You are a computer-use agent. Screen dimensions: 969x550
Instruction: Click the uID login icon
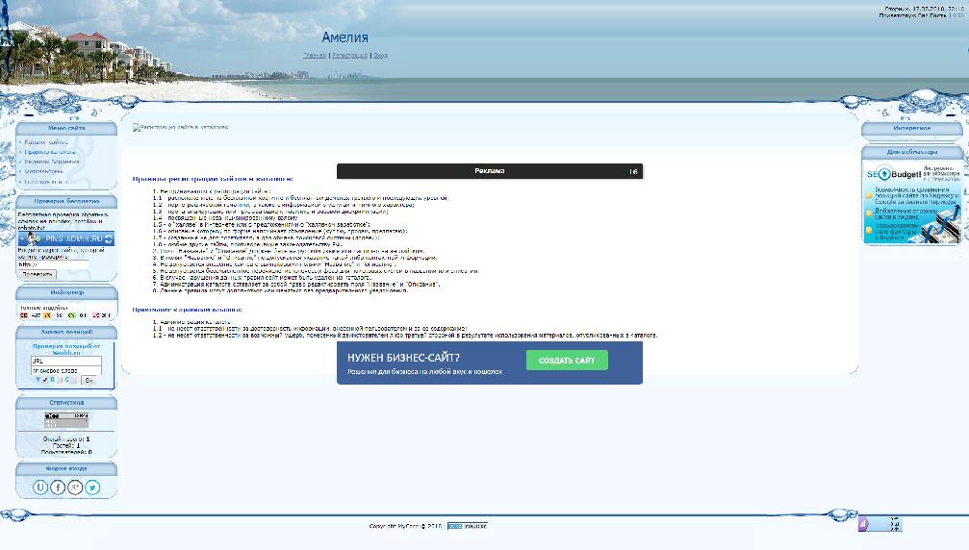coord(40,487)
